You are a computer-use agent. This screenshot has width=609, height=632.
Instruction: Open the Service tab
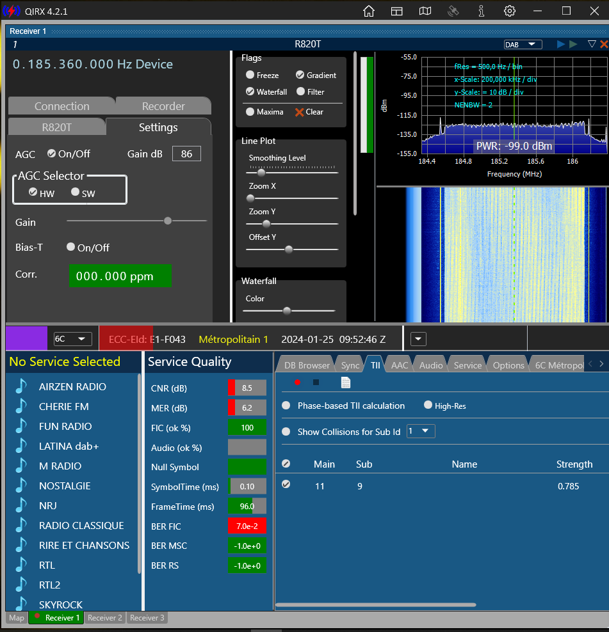[467, 365]
